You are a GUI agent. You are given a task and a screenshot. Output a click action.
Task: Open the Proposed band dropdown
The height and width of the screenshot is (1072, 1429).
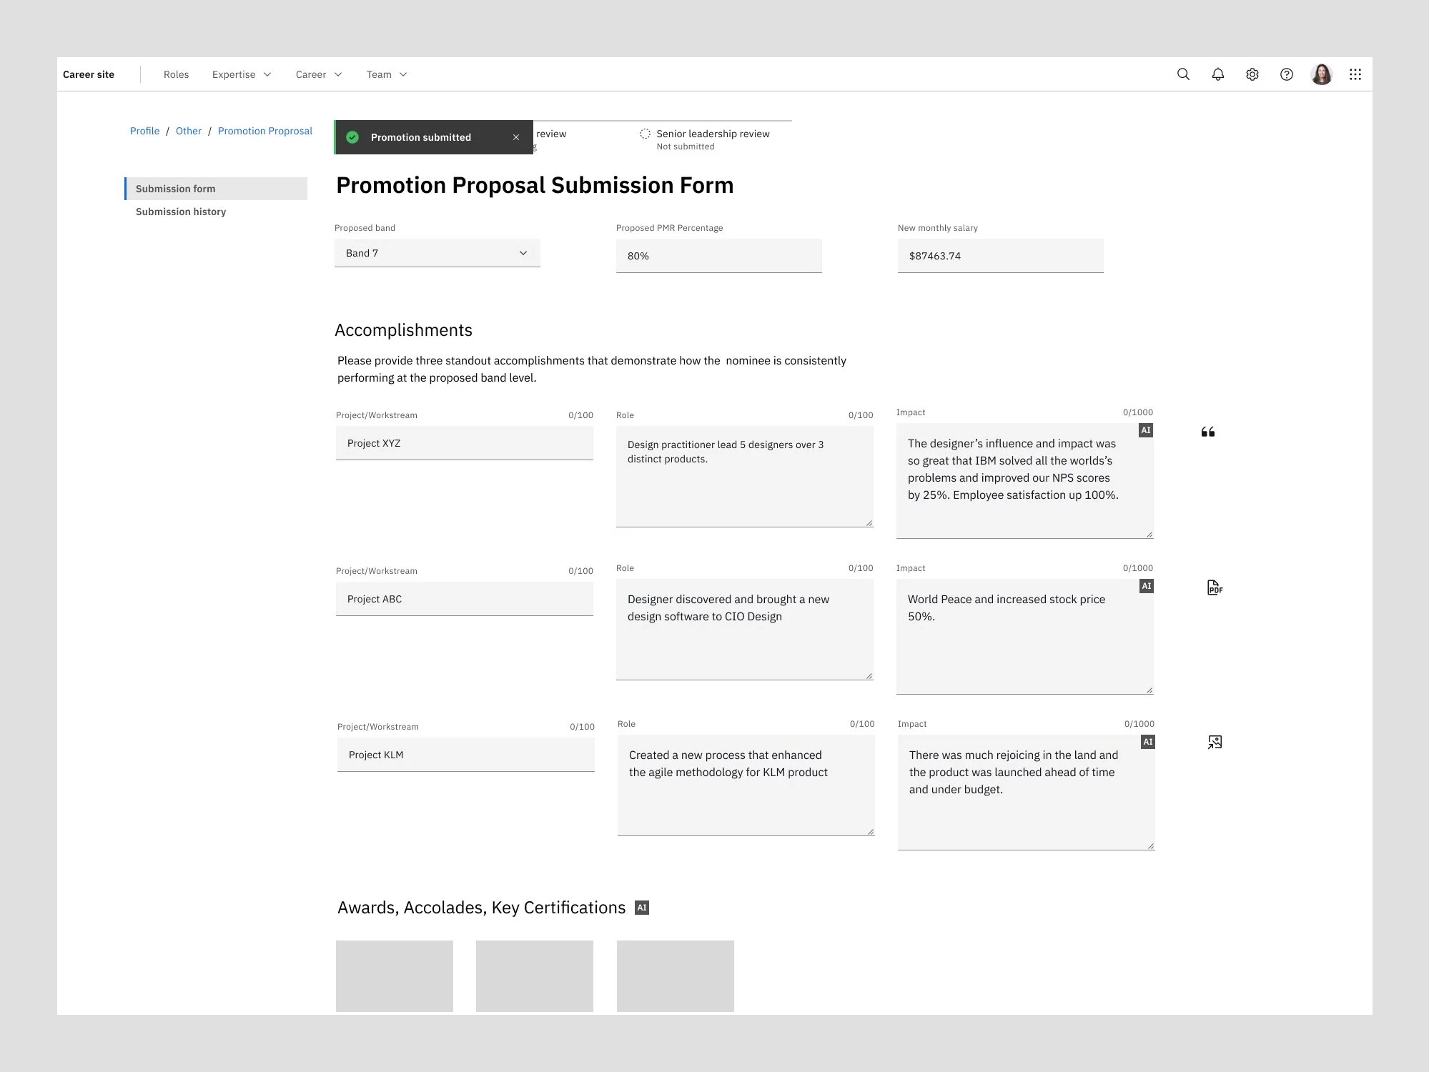437,253
